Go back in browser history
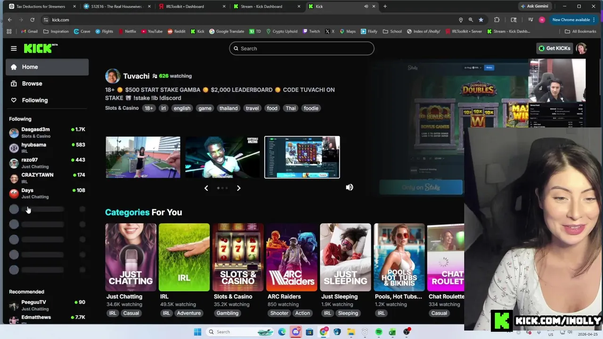603x339 pixels. pos(10,20)
